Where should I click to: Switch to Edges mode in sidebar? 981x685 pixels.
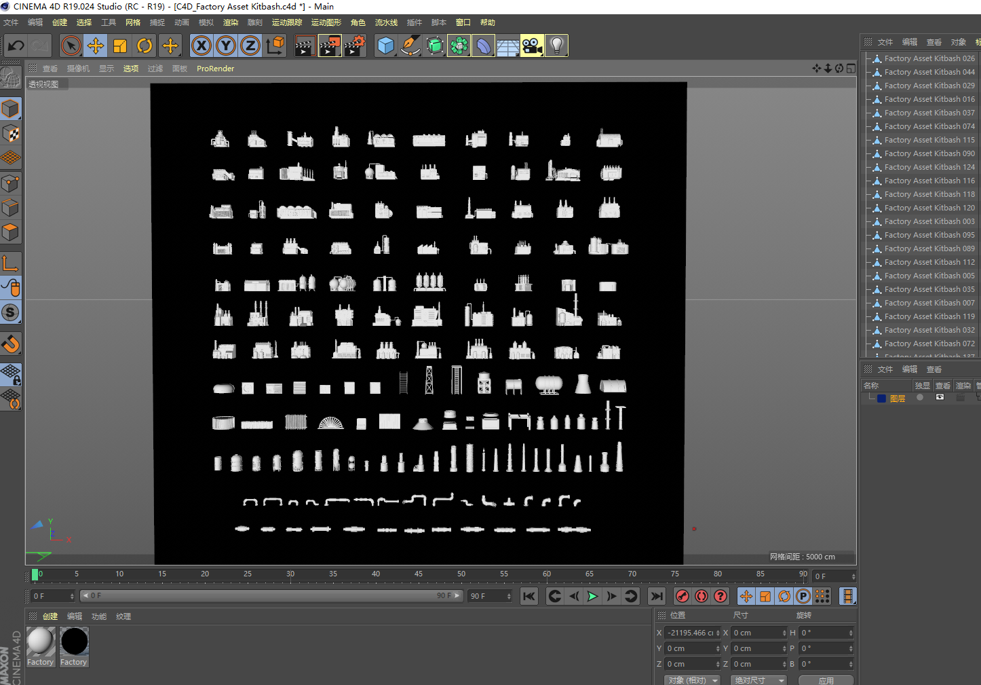point(10,208)
